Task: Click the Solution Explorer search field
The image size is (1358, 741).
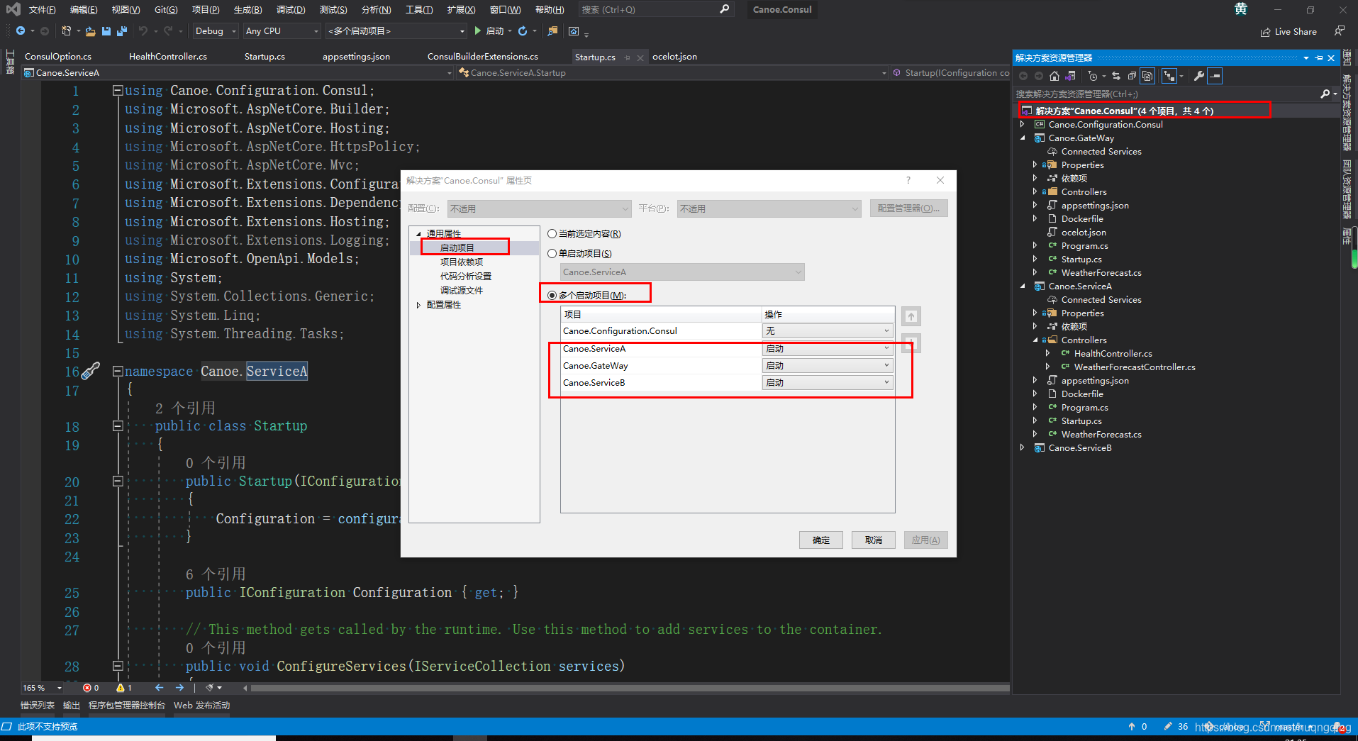Action: (1166, 94)
